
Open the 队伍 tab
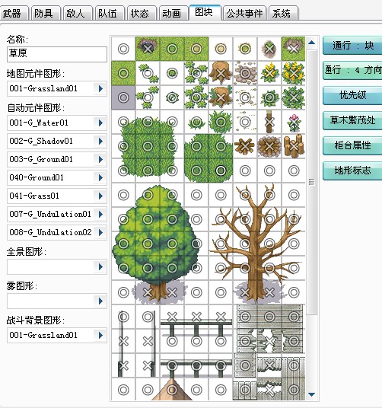[110, 13]
